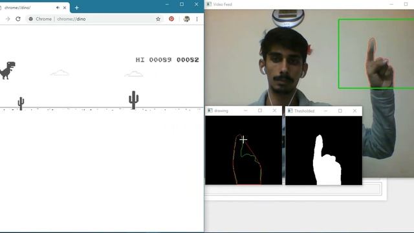
Task: Minimize the drawing window
Action: pyautogui.click(x=246, y=111)
